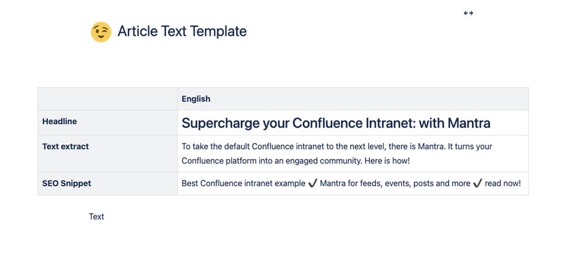Click the empty top-left table header cell

[108, 99]
